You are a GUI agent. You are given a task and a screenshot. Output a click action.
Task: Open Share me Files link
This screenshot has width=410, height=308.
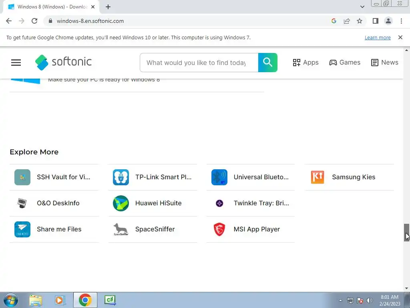(59, 229)
